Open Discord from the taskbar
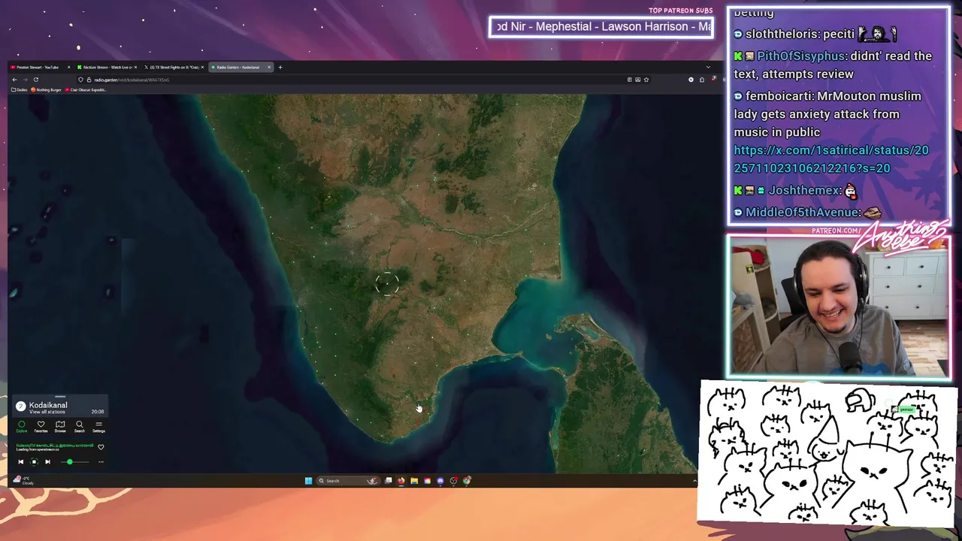This screenshot has height=541, width=962. 440,481
